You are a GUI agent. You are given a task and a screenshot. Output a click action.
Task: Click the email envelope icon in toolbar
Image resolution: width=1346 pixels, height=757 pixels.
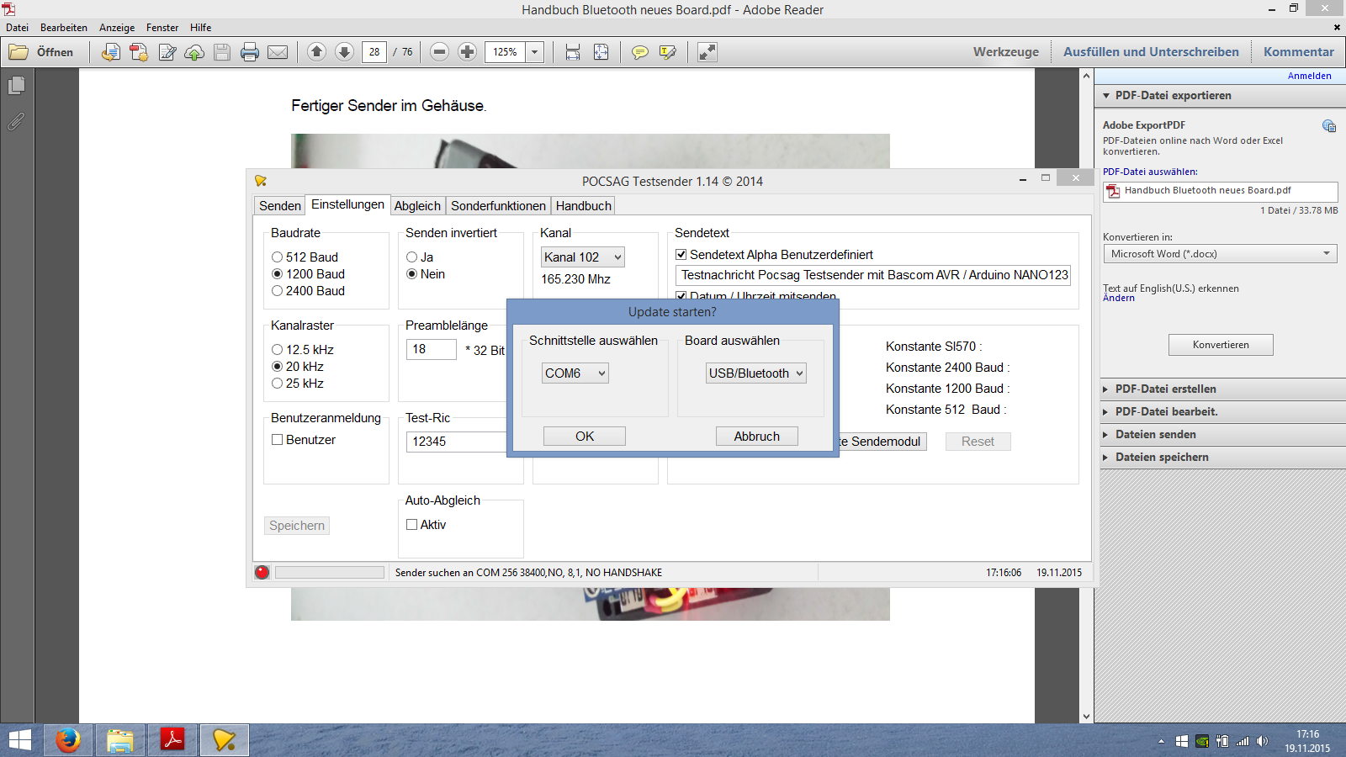pos(278,52)
